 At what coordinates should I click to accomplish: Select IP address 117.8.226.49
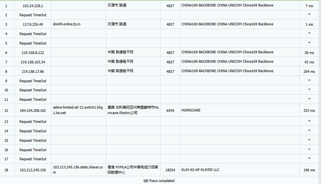click(x=33, y=24)
